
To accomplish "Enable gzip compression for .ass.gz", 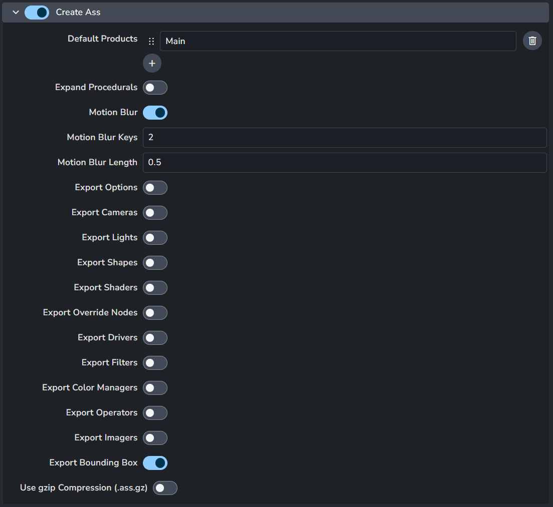I will (x=165, y=488).
